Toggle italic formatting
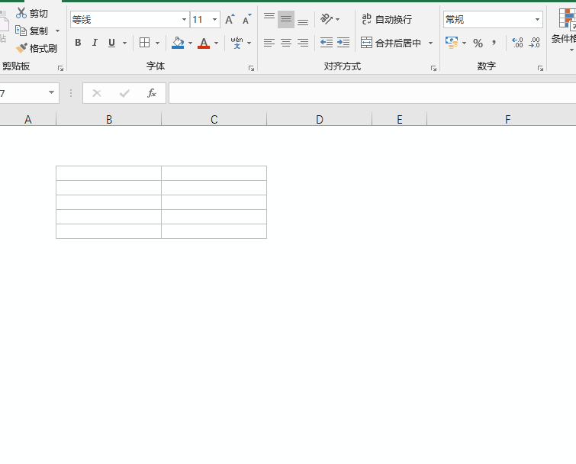This screenshot has width=576, height=464. click(95, 43)
